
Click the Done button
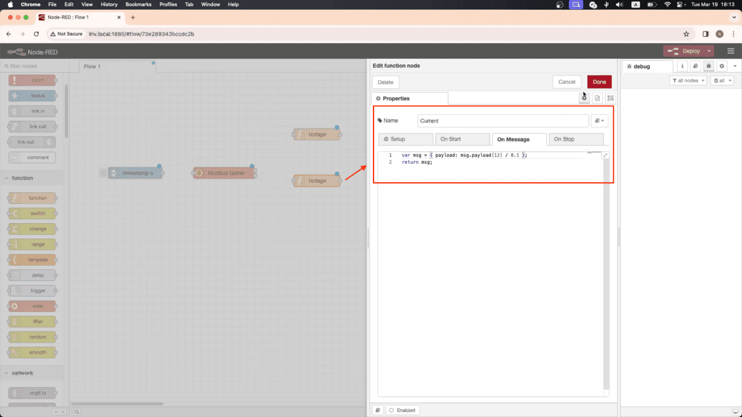(x=599, y=82)
